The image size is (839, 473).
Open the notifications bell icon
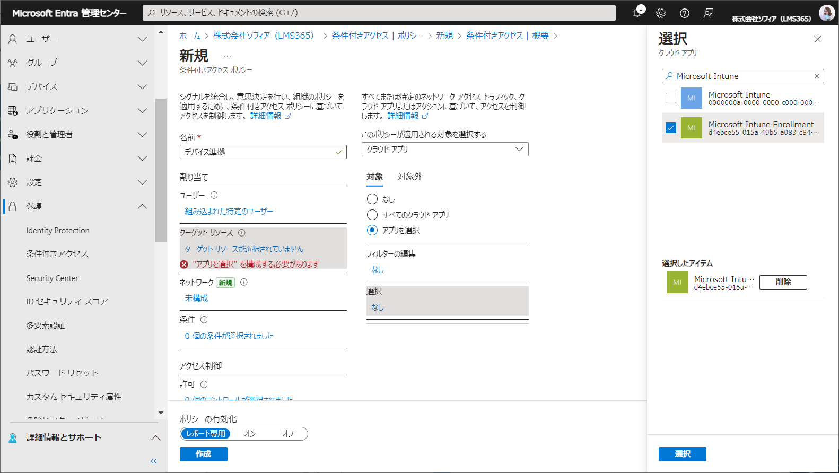[637, 13]
